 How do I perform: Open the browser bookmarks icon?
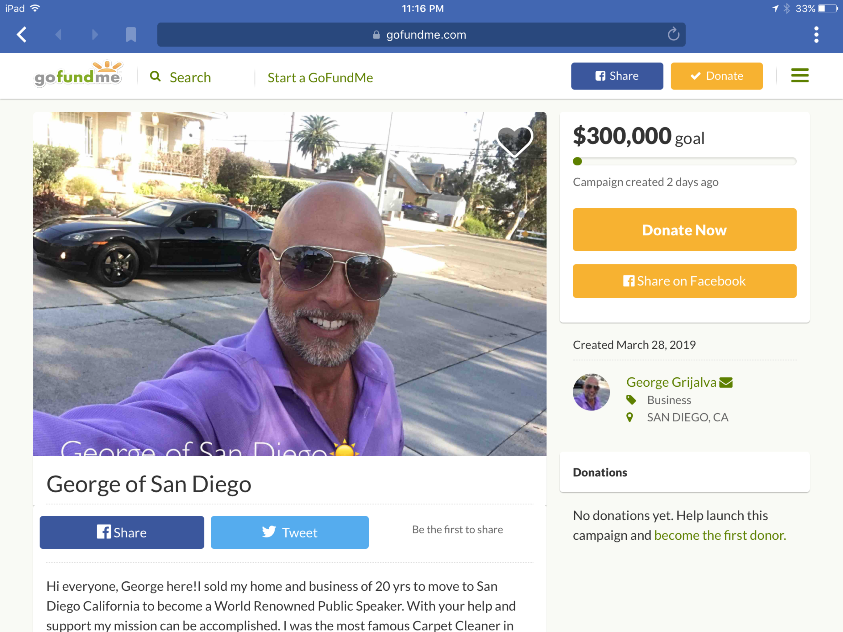(x=131, y=35)
